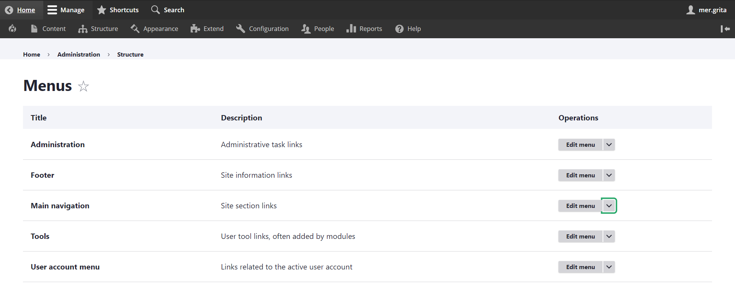The height and width of the screenshot is (297, 735).
Task: Expand Tools row operations dropdown arrow
Action: [x=609, y=236]
